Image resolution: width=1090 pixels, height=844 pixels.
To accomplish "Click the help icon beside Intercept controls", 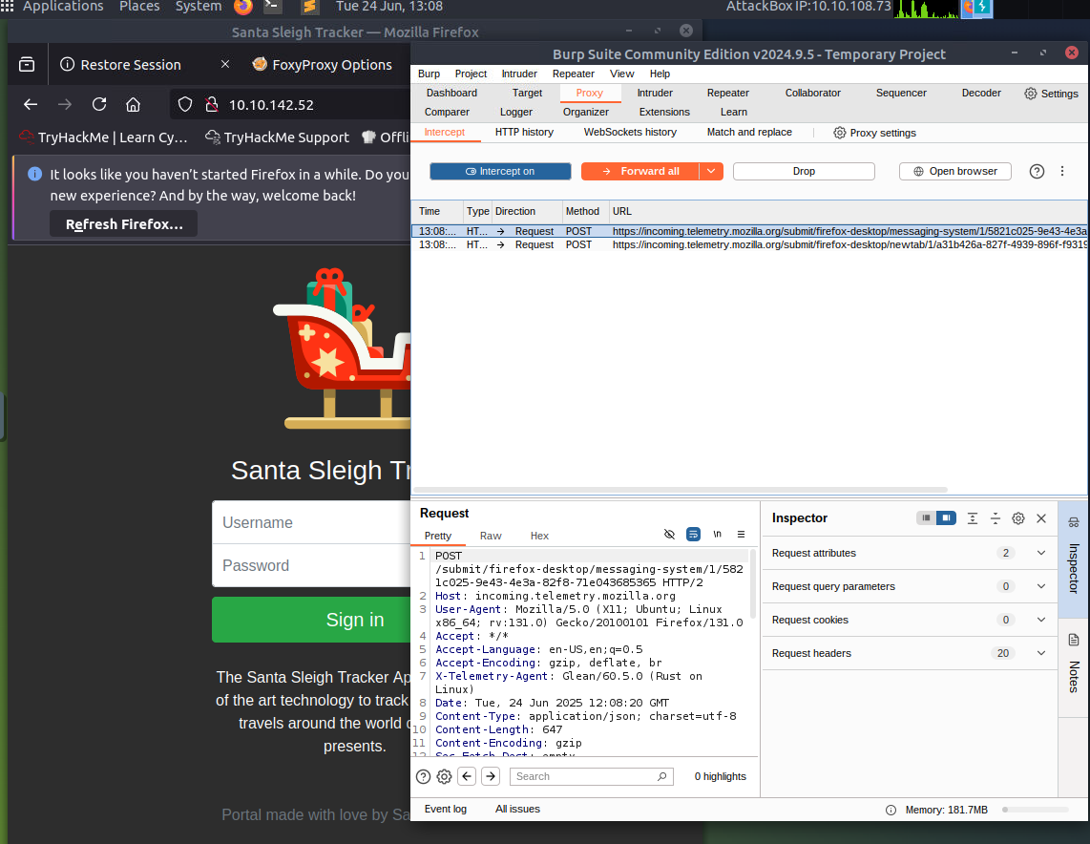I will coord(1037,171).
